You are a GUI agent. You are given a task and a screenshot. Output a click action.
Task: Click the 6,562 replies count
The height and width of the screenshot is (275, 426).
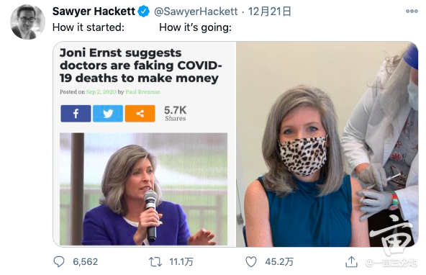point(86,262)
